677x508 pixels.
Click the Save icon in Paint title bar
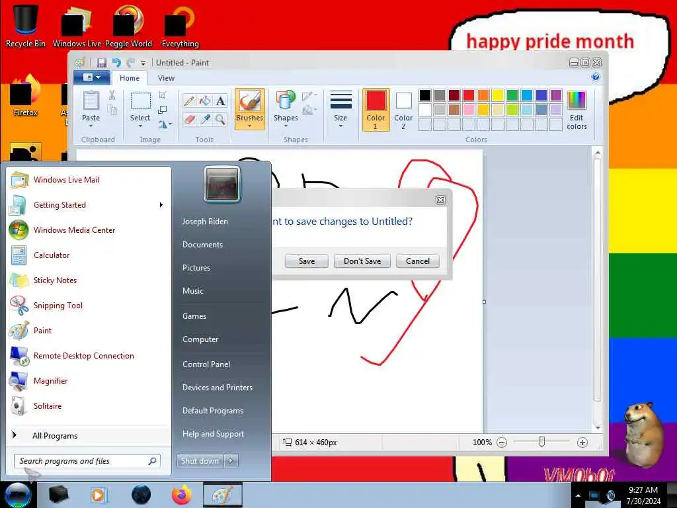tap(101, 63)
